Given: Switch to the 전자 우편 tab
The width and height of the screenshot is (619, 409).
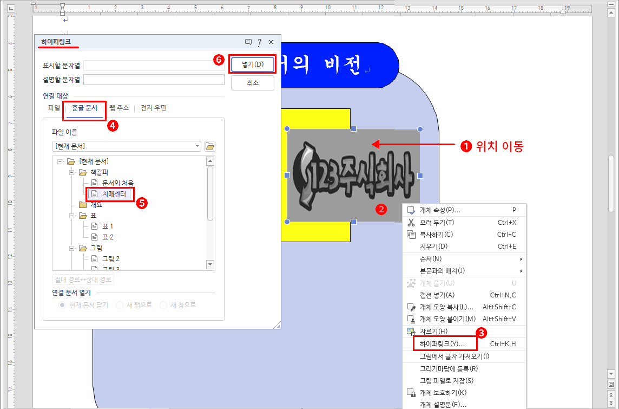Looking at the screenshot, I should click(x=153, y=108).
